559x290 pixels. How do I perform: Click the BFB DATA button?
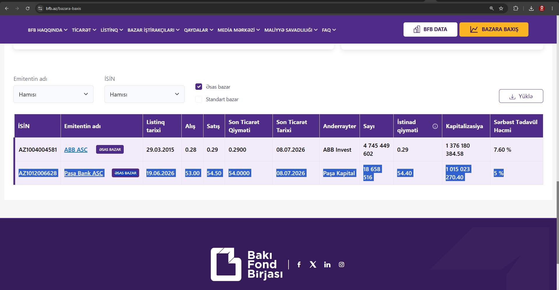430,29
